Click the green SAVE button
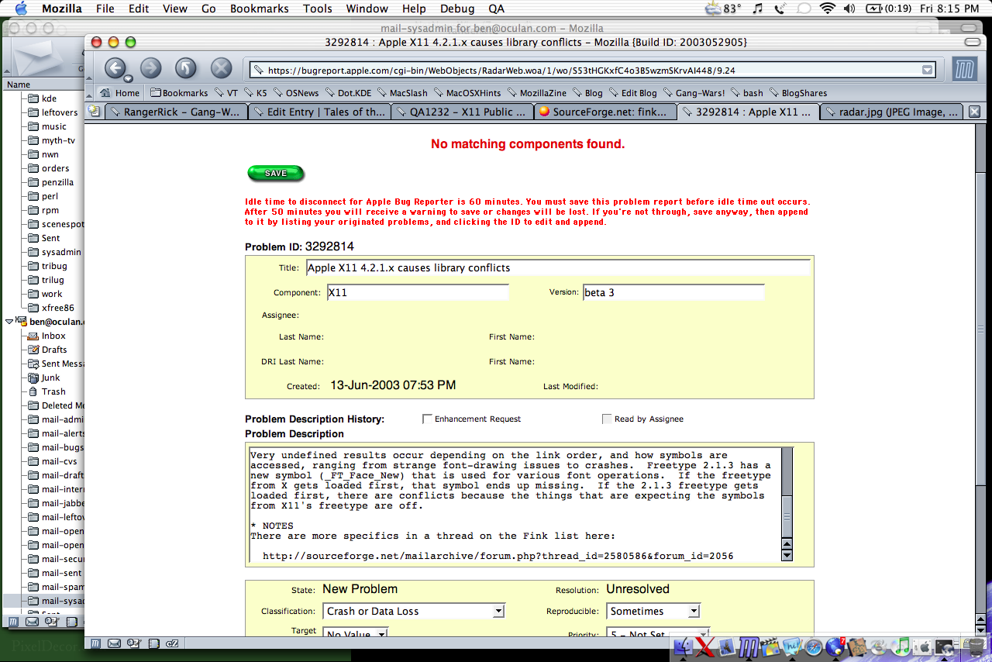 coord(276,174)
